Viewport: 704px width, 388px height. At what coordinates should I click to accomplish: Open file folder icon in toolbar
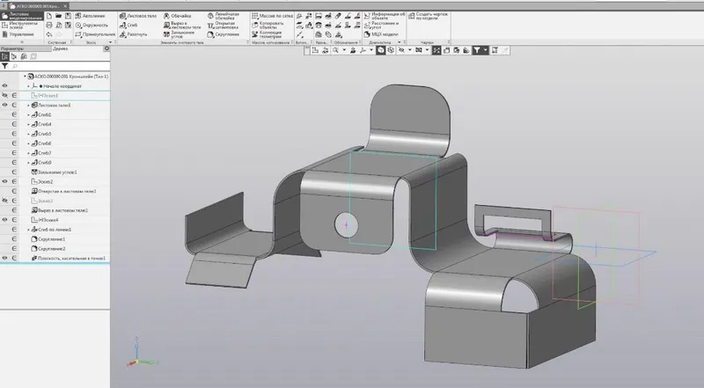coord(59,16)
